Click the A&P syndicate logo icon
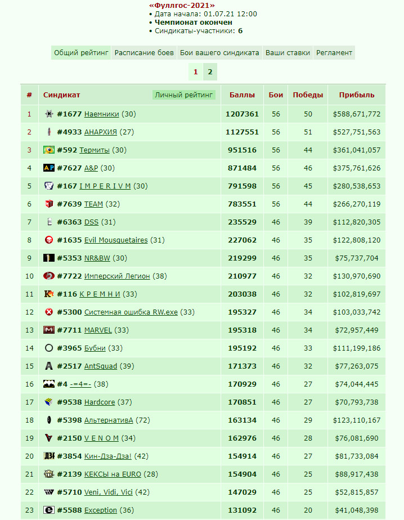 click(x=49, y=168)
